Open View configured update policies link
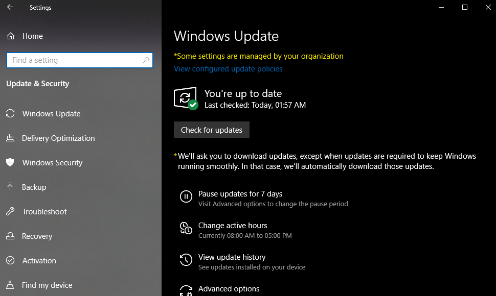The height and width of the screenshot is (296, 496). click(x=228, y=68)
